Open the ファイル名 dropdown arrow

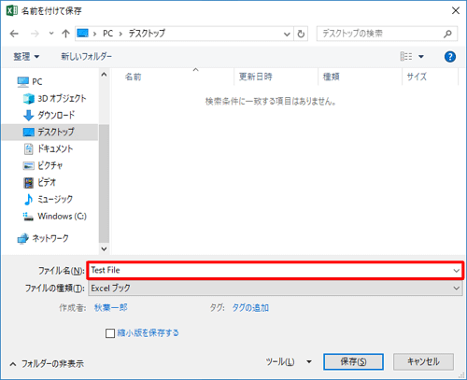[457, 271]
